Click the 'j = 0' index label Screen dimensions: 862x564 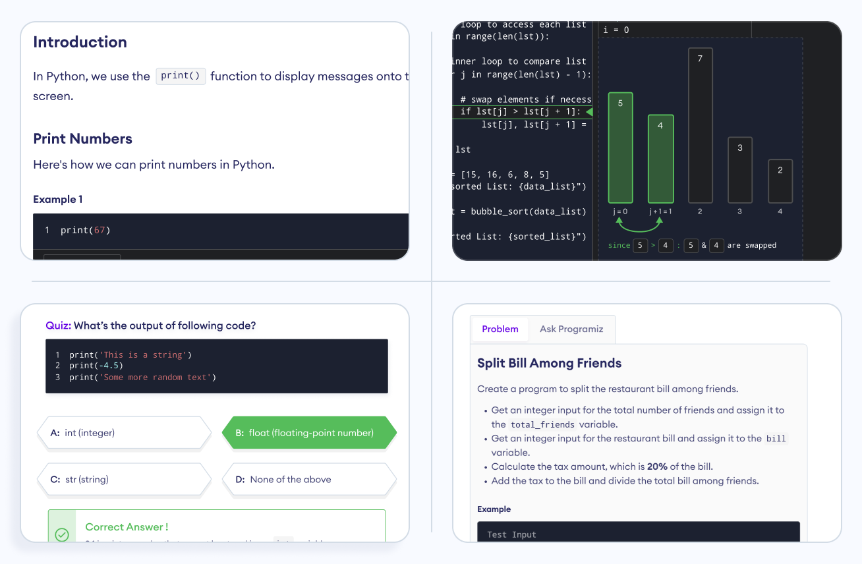tap(620, 211)
